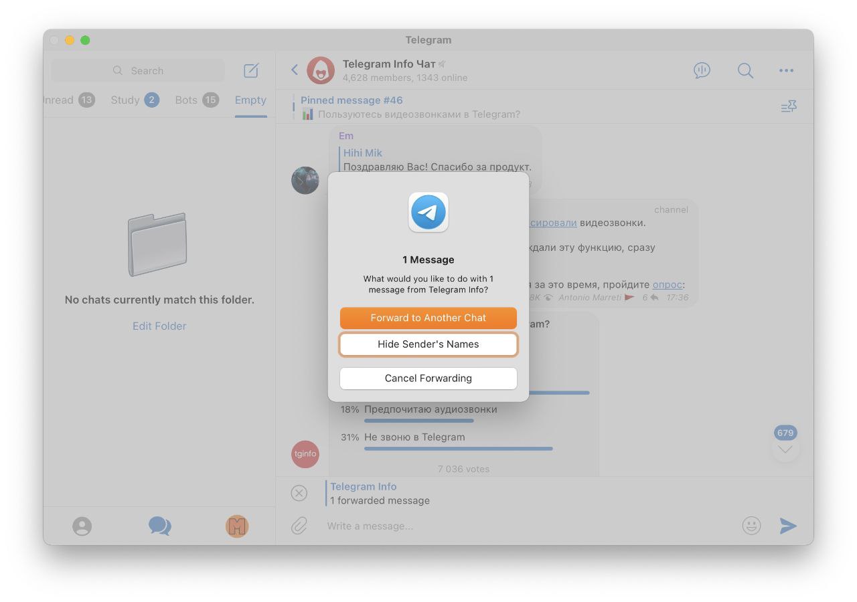Click the Em sender name
This screenshot has width=857, height=602.
click(345, 136)
